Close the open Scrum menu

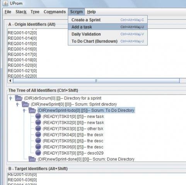pyautogui.click(x=77, y=12)
